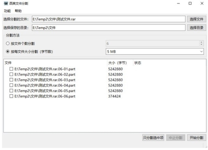
Task: Select 按文件个数分割 radio option
Action: 8,43
